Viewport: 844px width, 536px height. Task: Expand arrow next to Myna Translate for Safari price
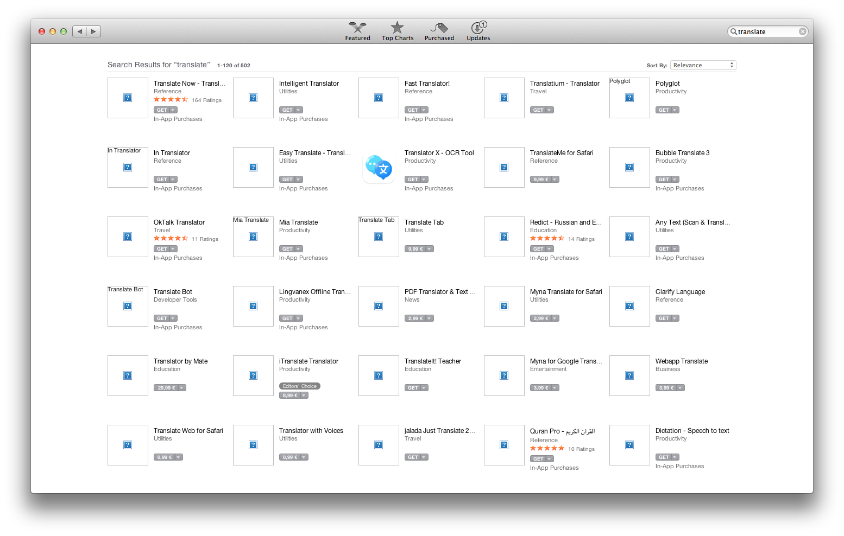point(556,318)
